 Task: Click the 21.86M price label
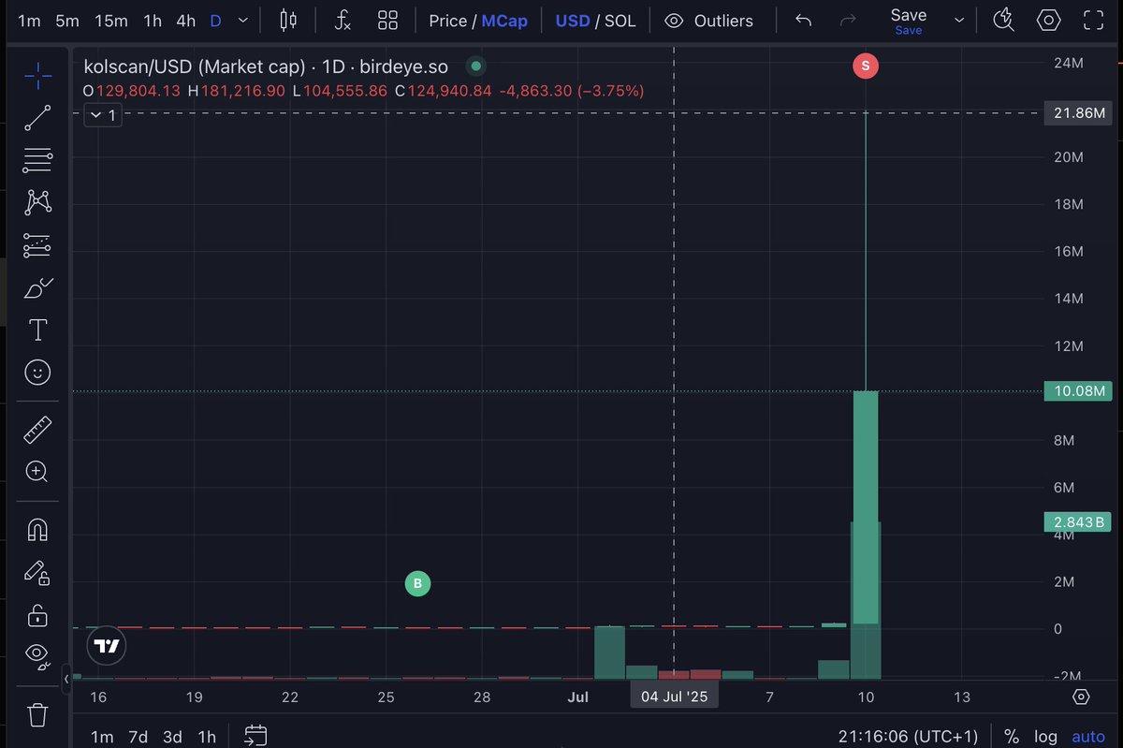(x=1077, y=112)
